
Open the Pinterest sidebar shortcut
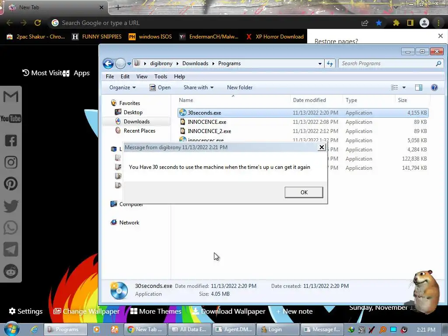[x=10, y=184]
